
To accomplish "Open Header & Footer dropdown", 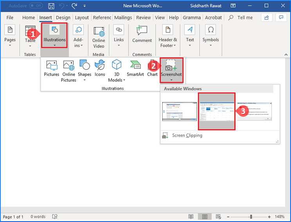I will [x=168, y=36].
